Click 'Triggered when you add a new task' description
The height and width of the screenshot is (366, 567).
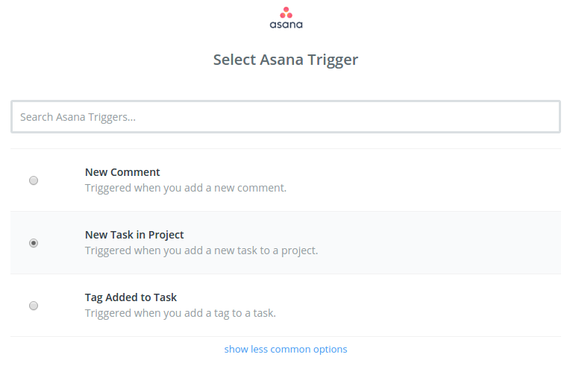pyautogui.click(x=201, y=250)
